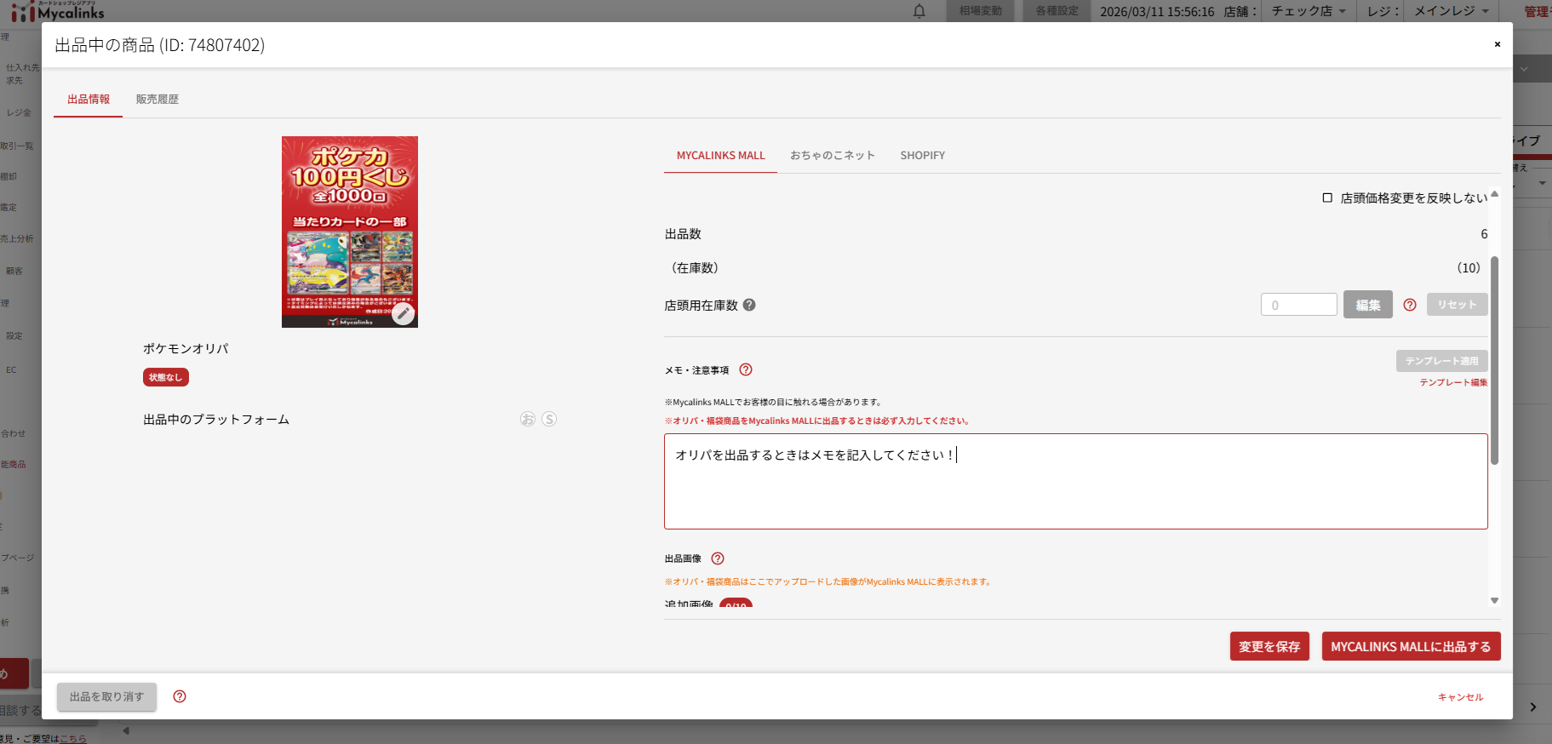Click the 店頭用在庫数 number input field
Image resolution: width=1552 pixels, height=744 pixels.
point(1298,305)
